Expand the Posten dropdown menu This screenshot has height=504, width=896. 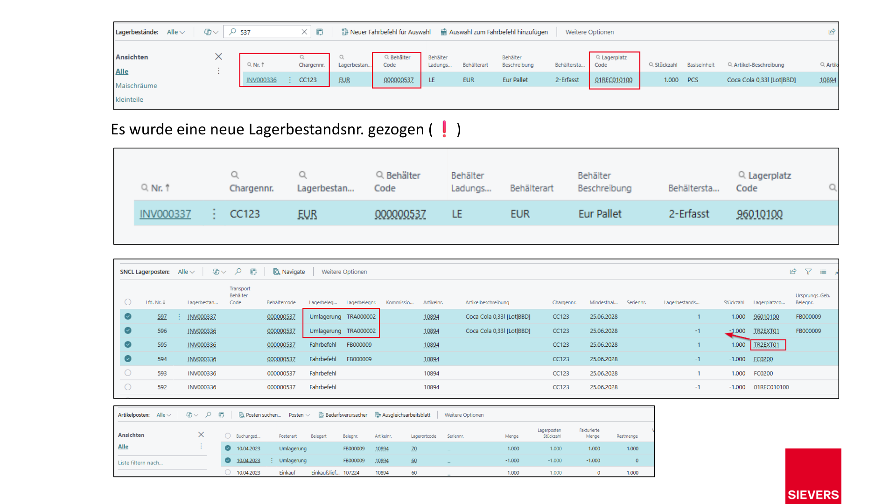click(x=299, y=415)
